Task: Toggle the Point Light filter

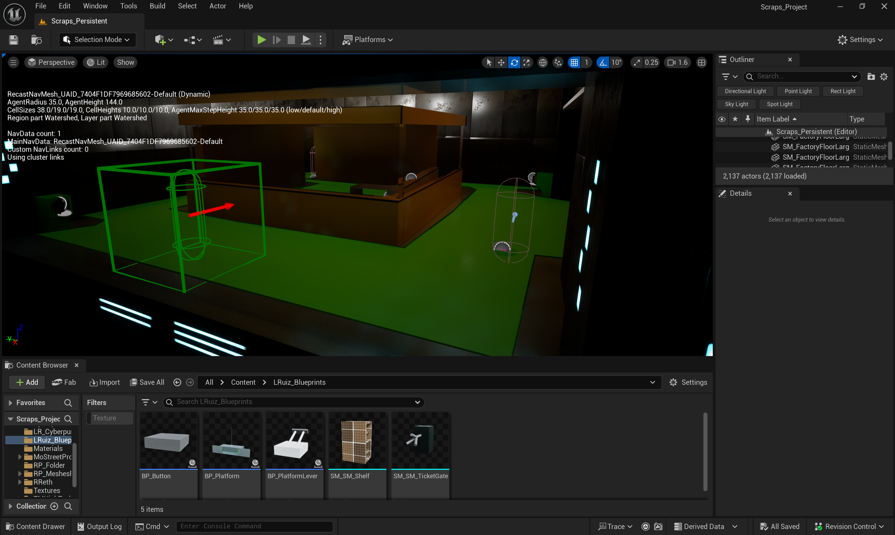Action: tap(798, 91)
